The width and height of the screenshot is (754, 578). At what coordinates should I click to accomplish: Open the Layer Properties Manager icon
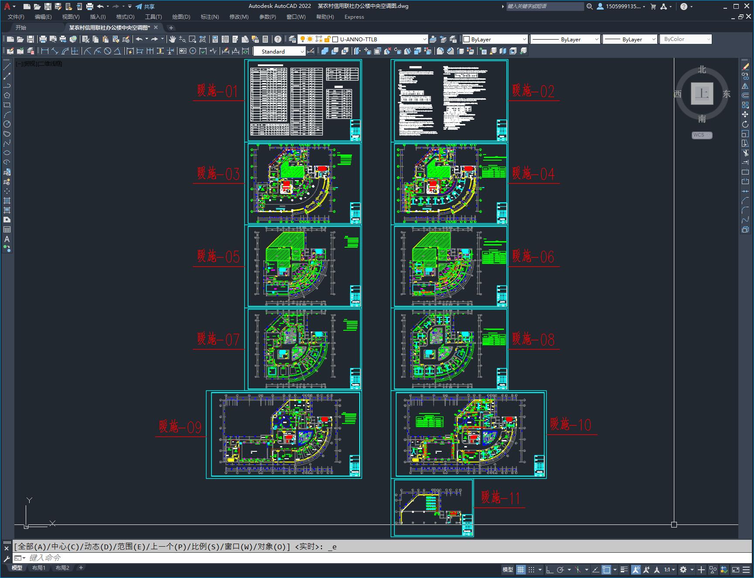pos(292,39)
